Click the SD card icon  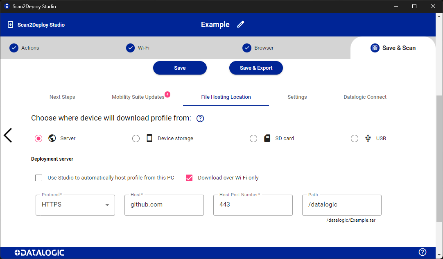pos(267,138)
